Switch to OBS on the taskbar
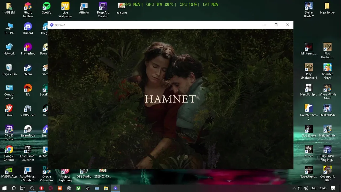341x192 pixels. tap(32, 188)
